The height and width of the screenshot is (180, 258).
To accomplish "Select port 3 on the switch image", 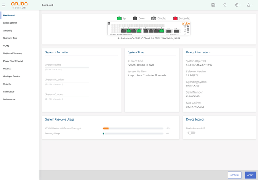I will click(134, 30).
